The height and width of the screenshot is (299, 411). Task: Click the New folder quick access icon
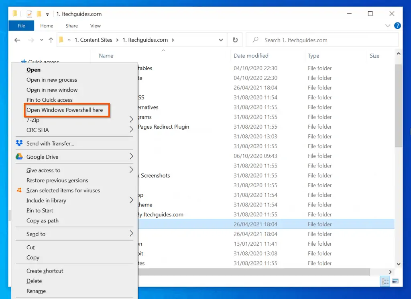pos(39,14)
